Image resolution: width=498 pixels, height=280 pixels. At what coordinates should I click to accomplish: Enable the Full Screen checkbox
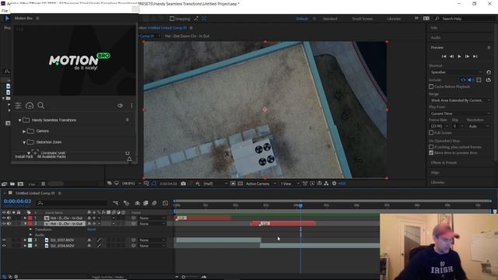coord(431,133)
